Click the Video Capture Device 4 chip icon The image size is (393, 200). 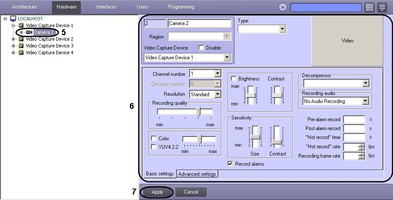tap(21, 53)
